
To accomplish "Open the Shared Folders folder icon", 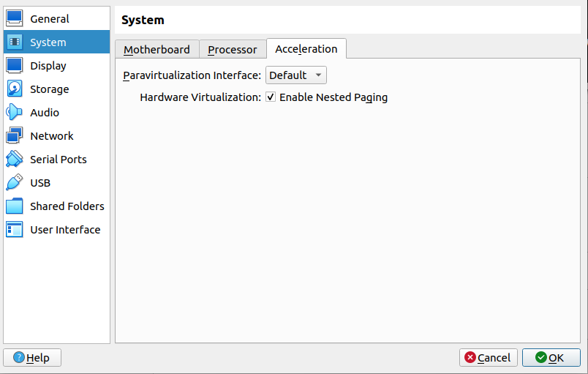I will point(15,206).
